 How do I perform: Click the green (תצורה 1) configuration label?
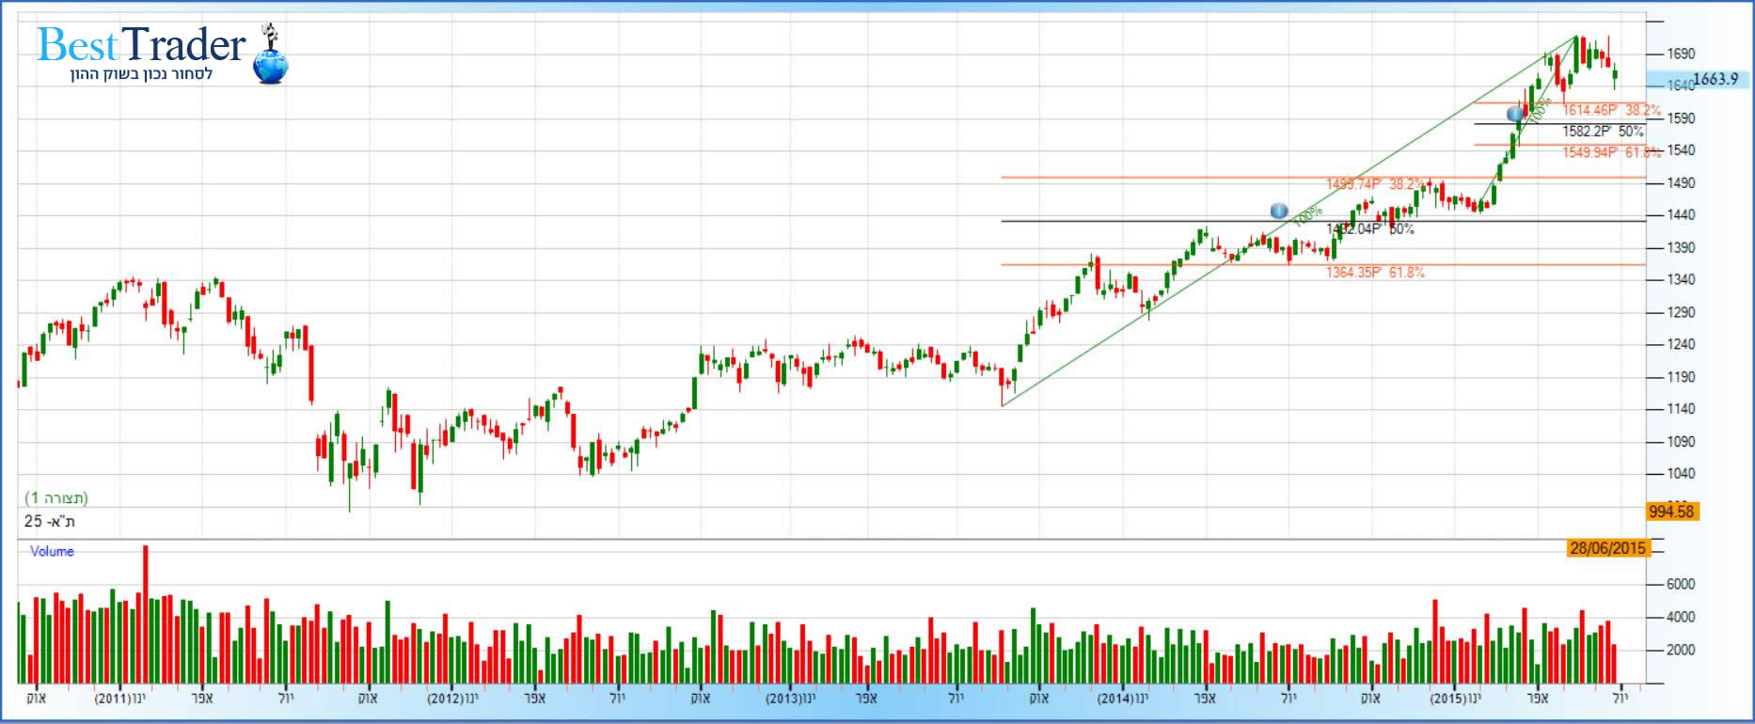tap(56, 497)
